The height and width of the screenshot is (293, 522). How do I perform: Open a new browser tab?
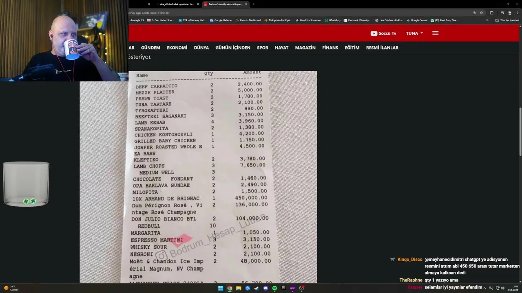pyautogui.click(x=253, y=4)
